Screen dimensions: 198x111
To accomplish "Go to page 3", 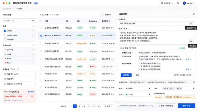I will (x=84, y=106).
